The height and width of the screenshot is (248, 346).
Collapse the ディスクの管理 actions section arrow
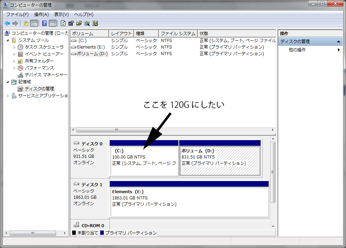click(338, 42)
